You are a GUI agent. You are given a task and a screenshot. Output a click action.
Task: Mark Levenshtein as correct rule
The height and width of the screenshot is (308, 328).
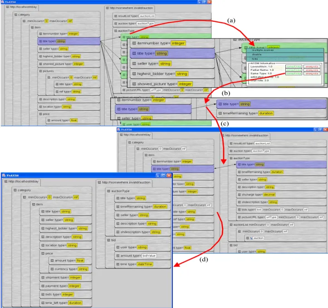tap(294, 67)
